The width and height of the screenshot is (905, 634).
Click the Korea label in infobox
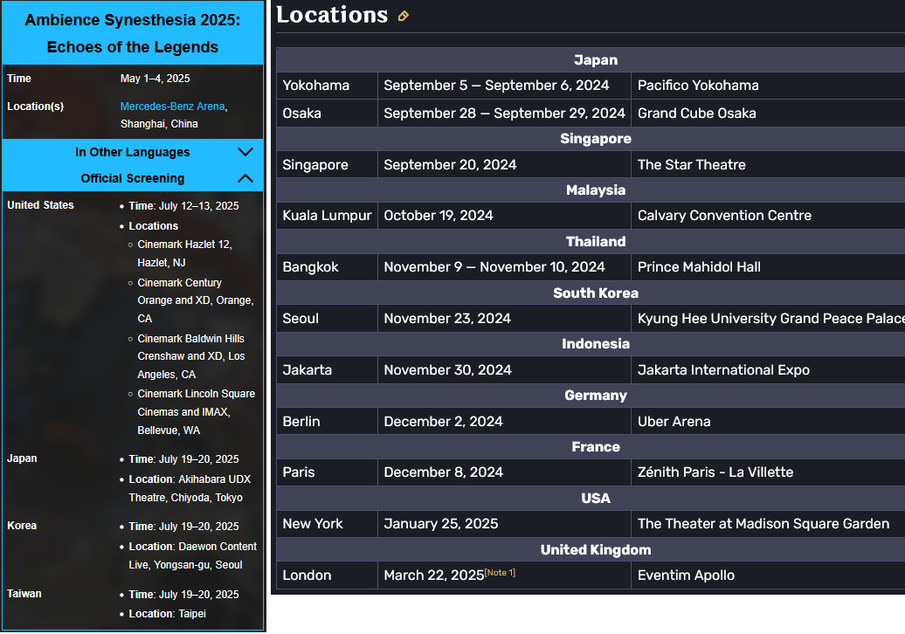pyautogui.click(x=22, y=526)
